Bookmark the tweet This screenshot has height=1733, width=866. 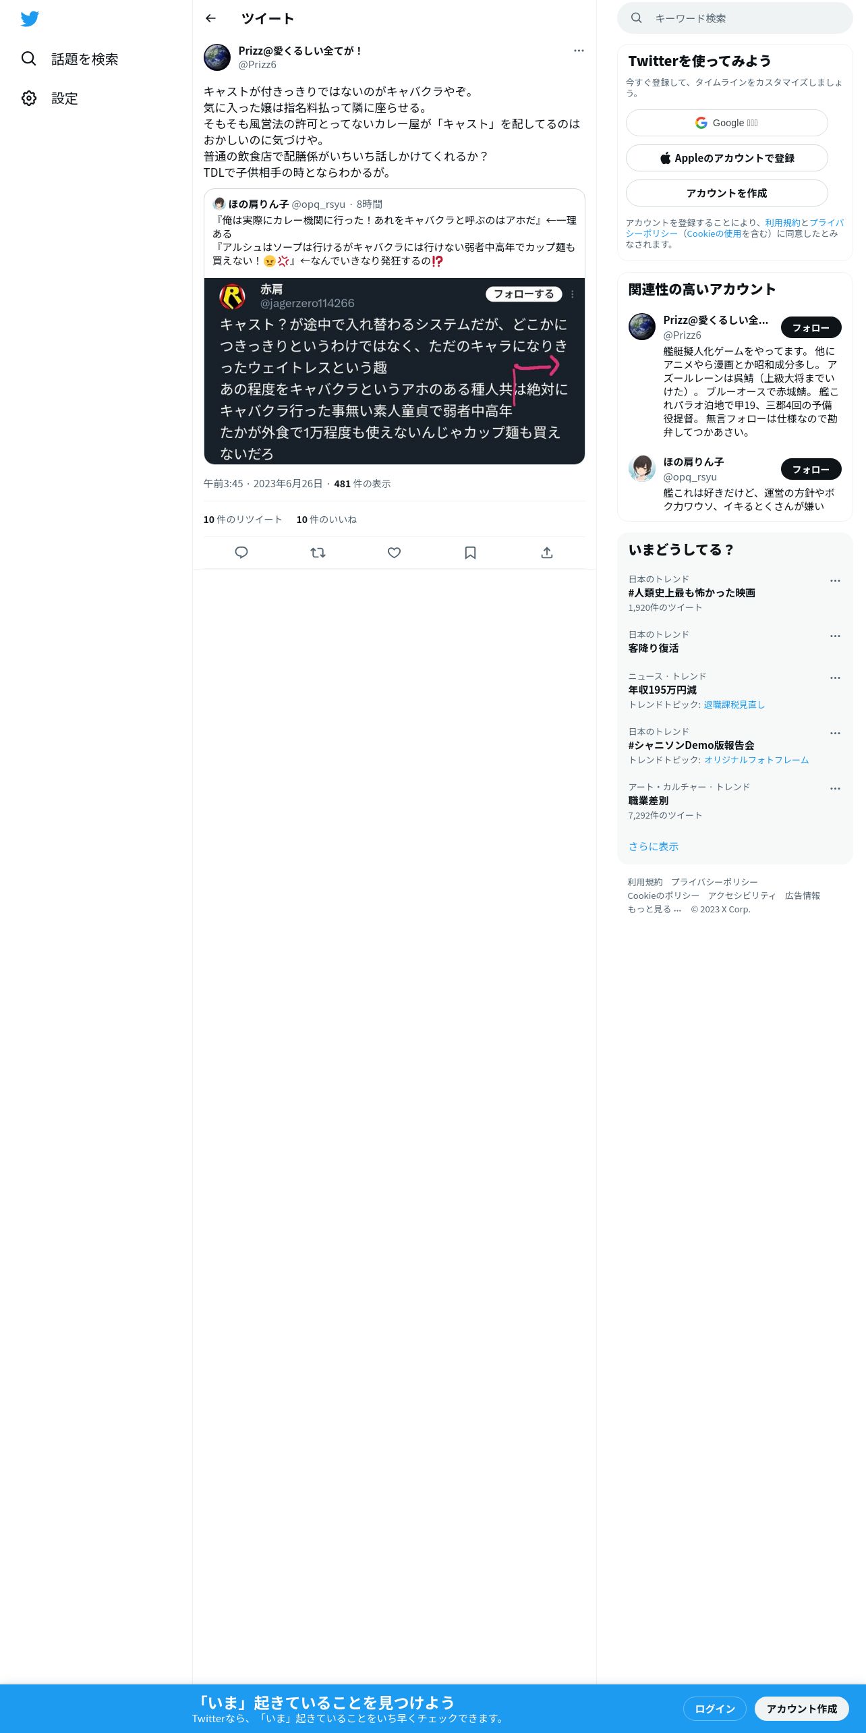pos(471,553)
